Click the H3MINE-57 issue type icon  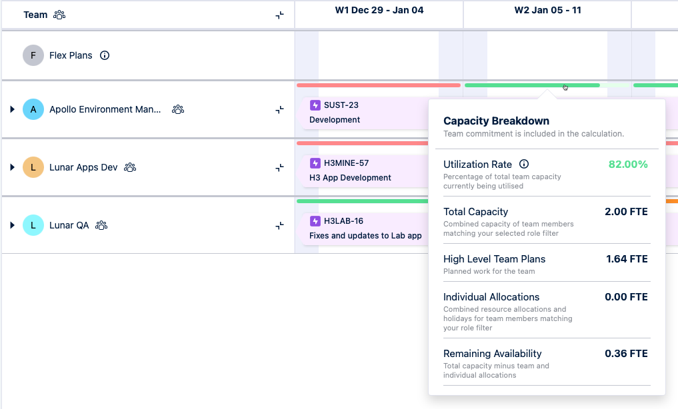coord(314,163)
